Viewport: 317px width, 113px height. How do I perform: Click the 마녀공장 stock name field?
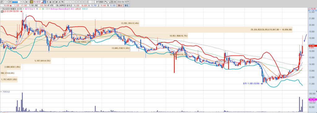point(37,2)
